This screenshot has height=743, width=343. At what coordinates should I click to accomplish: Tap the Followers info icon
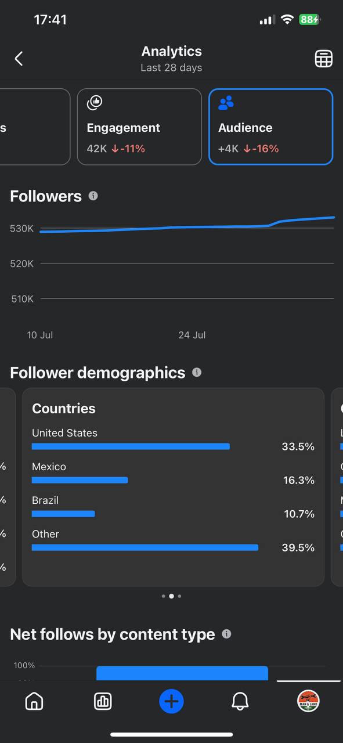93,196
